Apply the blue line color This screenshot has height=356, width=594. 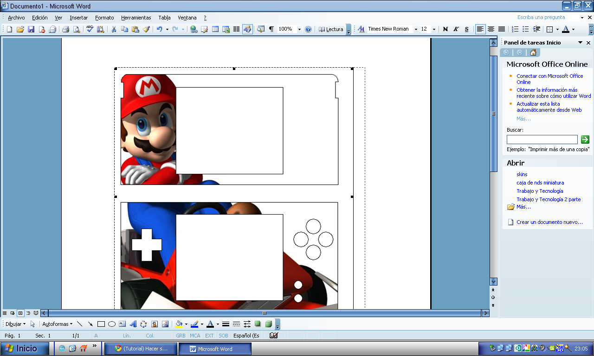coord(194,324)
